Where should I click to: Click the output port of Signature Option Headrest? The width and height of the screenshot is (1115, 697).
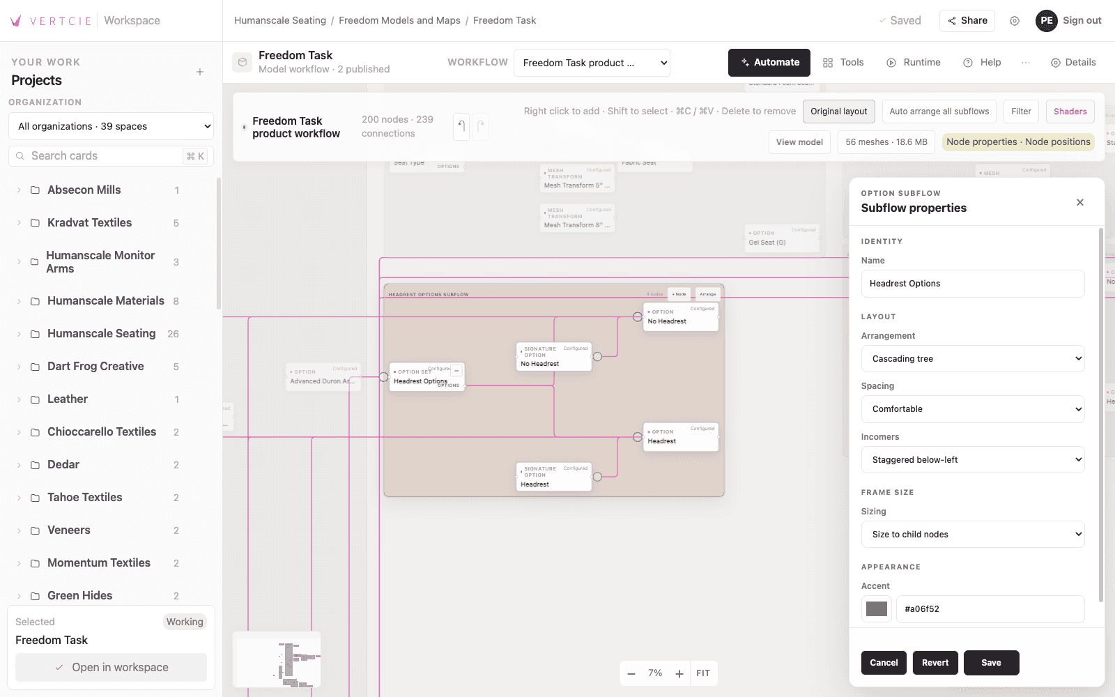pos(597,477)
